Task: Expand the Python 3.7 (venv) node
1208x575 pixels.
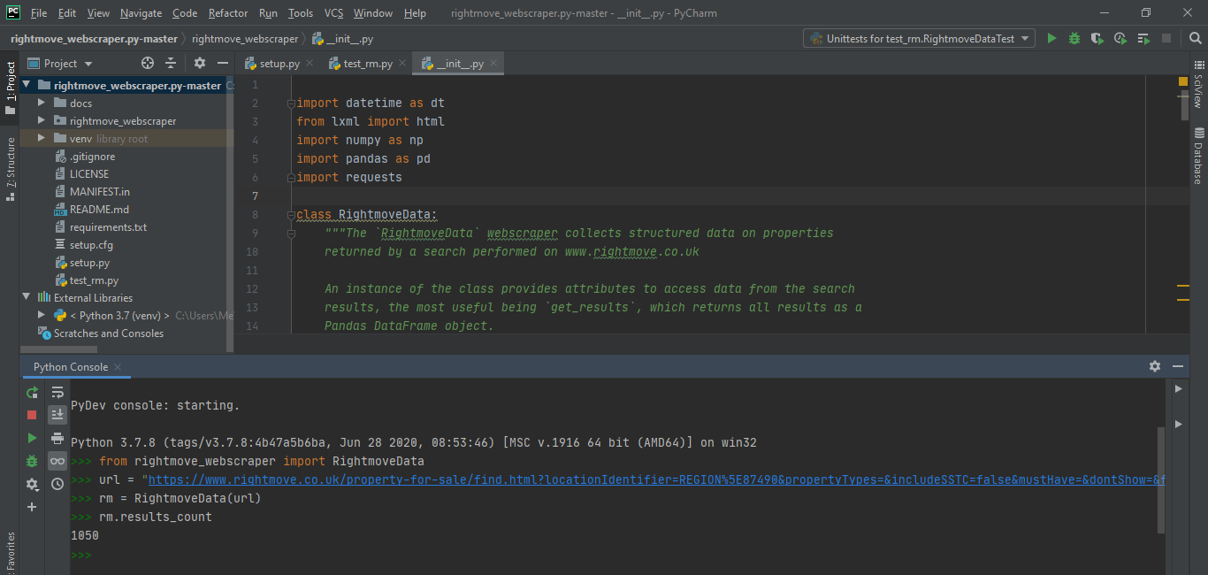Action: (41, 315)
